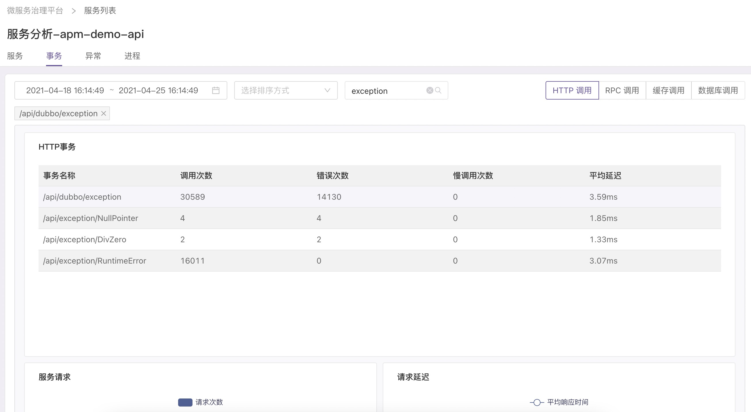Click the 服务请求 chart title

click(x=54, y=377)
